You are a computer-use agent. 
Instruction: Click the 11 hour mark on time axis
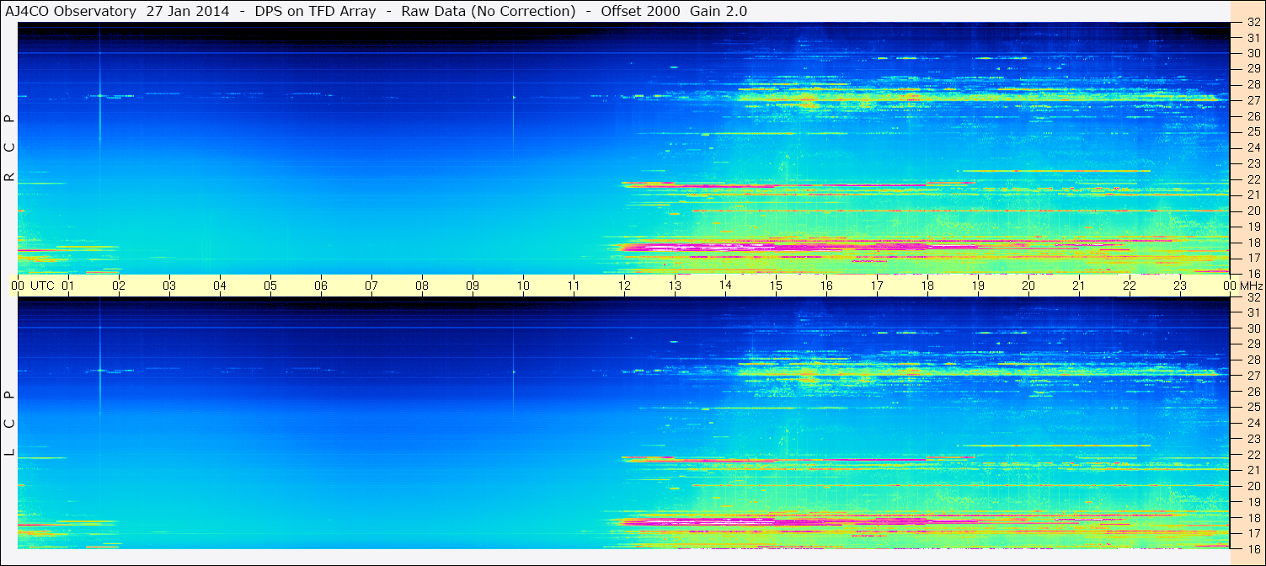(x=574, y=286)
